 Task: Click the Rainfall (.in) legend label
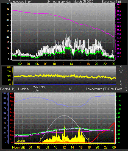[x=8, y=89]
